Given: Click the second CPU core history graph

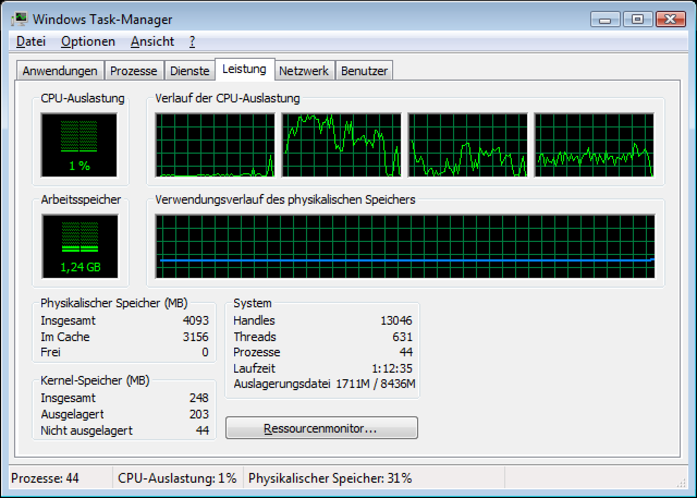Looking at the screenshot, I should [x=341, y=145].
